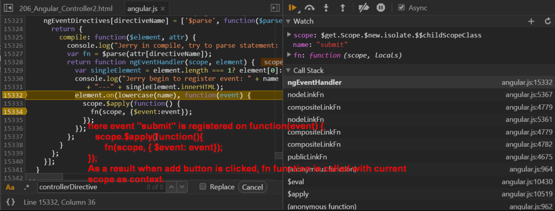This screenshot has width=555, height=211.
Task: Step over next function call
Action: click(x=309, y=8)
